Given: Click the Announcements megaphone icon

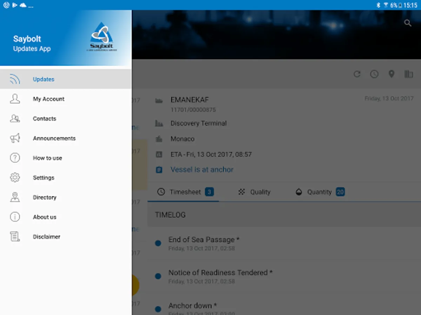Looking at the screenshot, I should pyautogui.click(x=15, y=138).
